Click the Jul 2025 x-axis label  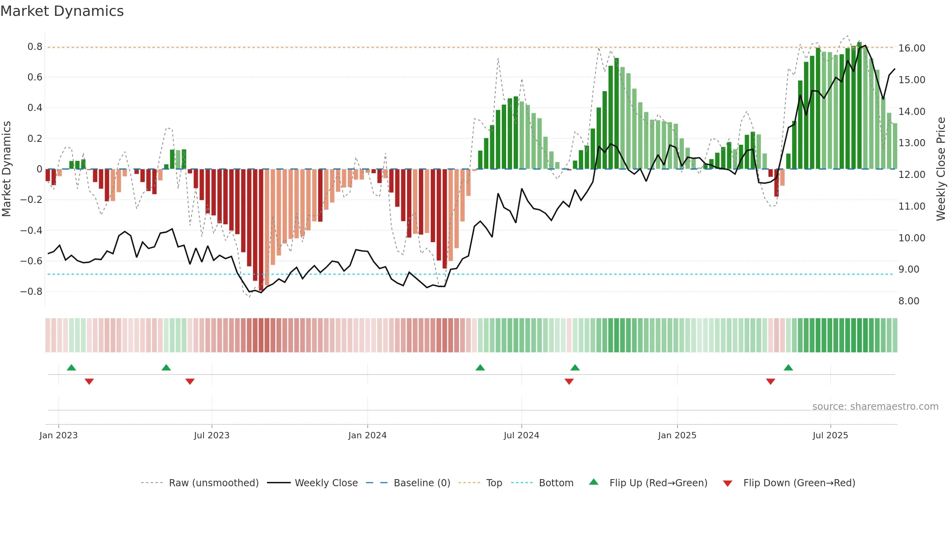831,435
